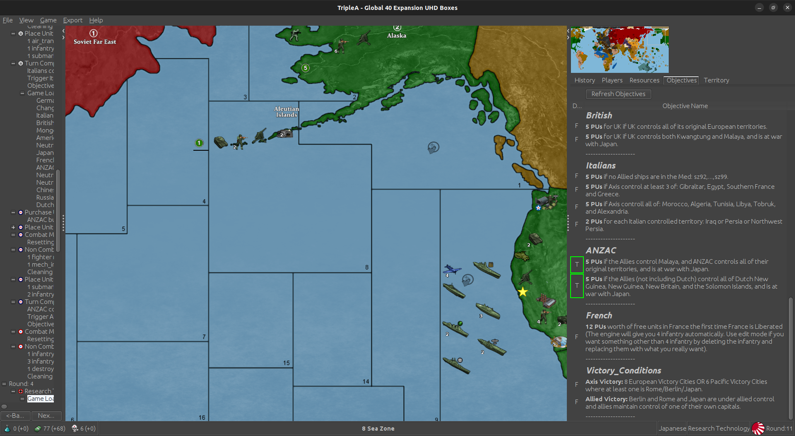This screenshot has height=436, width=795.
Task: Select the '1 destroy' history entry
Action: (41, 369)
